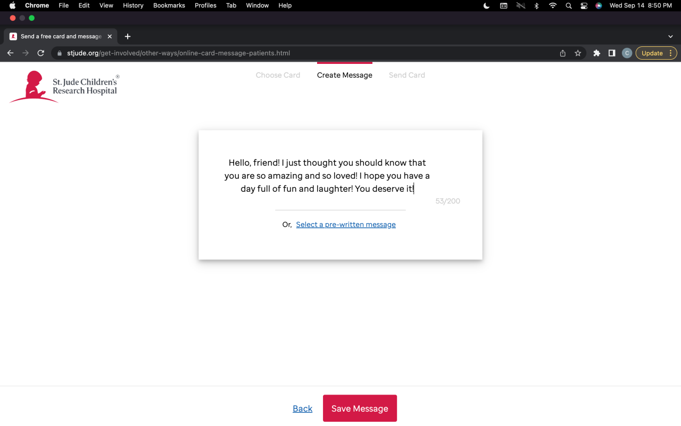
Task: Click 'Select a pre-written message' link
Action: pyautogui.click(x=346, y=225)
